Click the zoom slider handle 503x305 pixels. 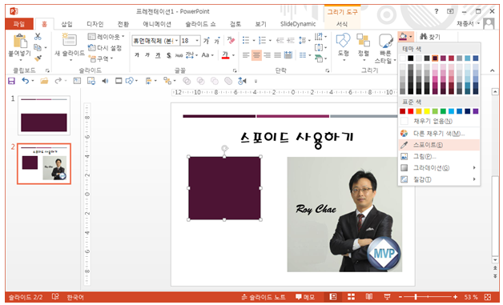pyautogui.click(x=416, y=297)
